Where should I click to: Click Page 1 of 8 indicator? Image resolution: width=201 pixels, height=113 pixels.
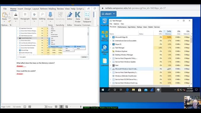point(6,107)
